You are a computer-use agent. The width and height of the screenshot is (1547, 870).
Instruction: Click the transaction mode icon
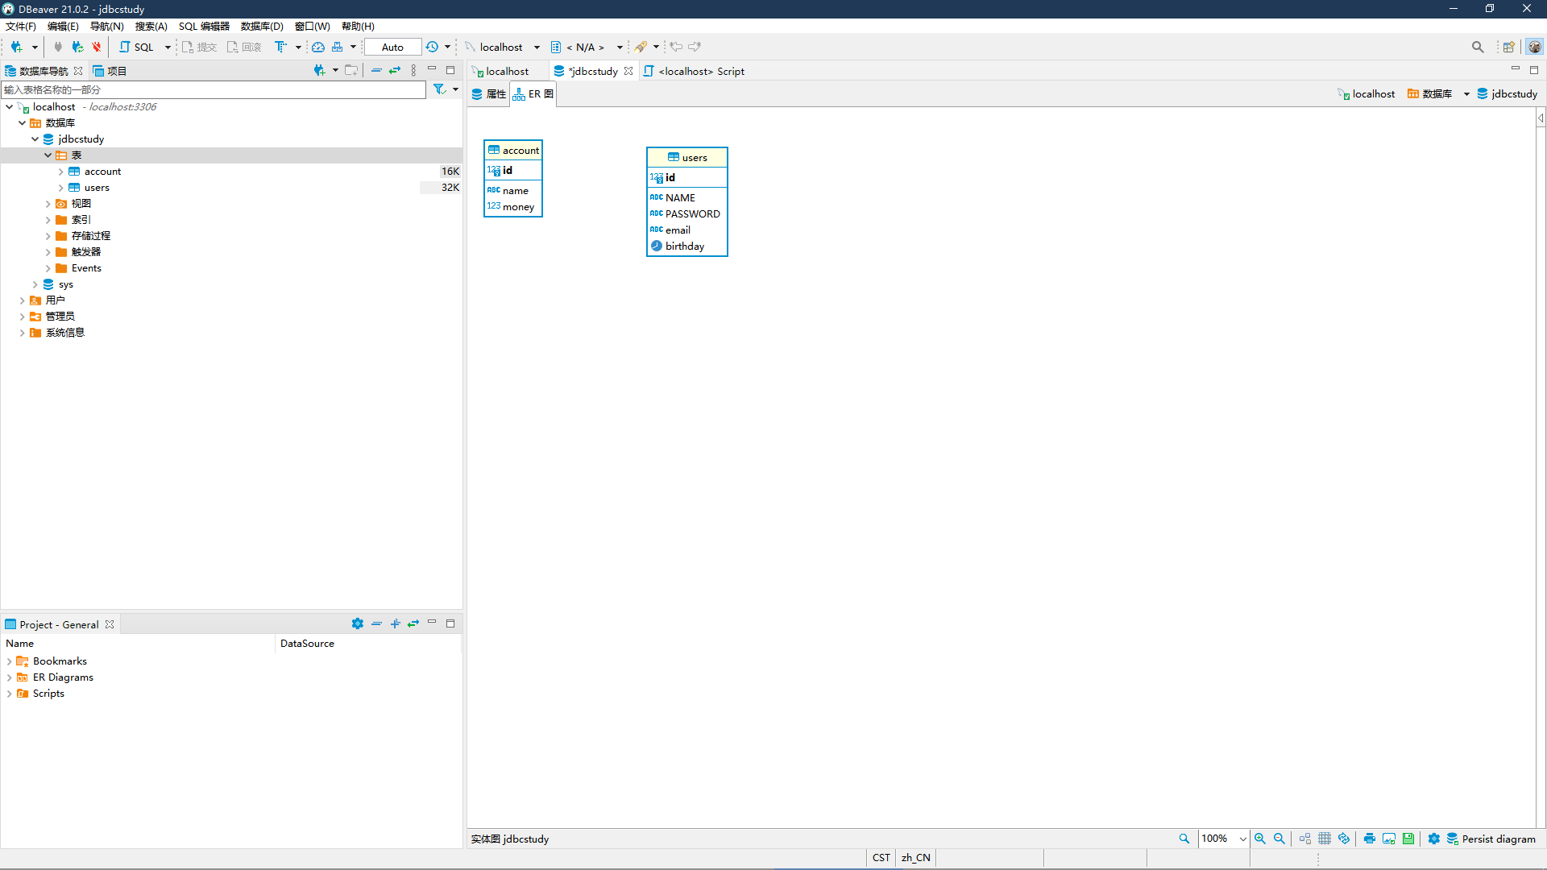click(x=280, y=47)
